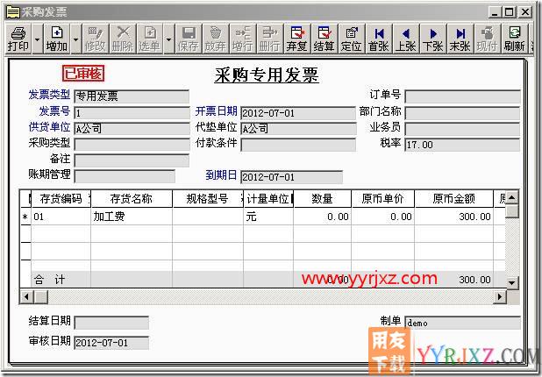The width and height of the screenshot is (542, 377).
Task: Click the 供货单位 field showing A公司
Action: click(x=132, y=129)
